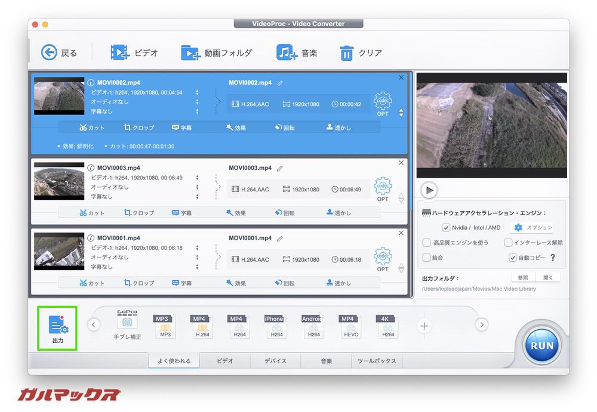Screen dimensions: 597x412
Task: Choose the 4K H264 output profile icon
Action: [x=386, y=325]
